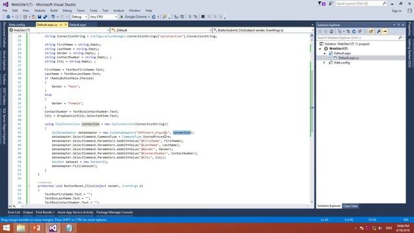Viewport: 414px width, 233px height.
Task: Open the Analyze menu
Action: (x=118, y=10)
